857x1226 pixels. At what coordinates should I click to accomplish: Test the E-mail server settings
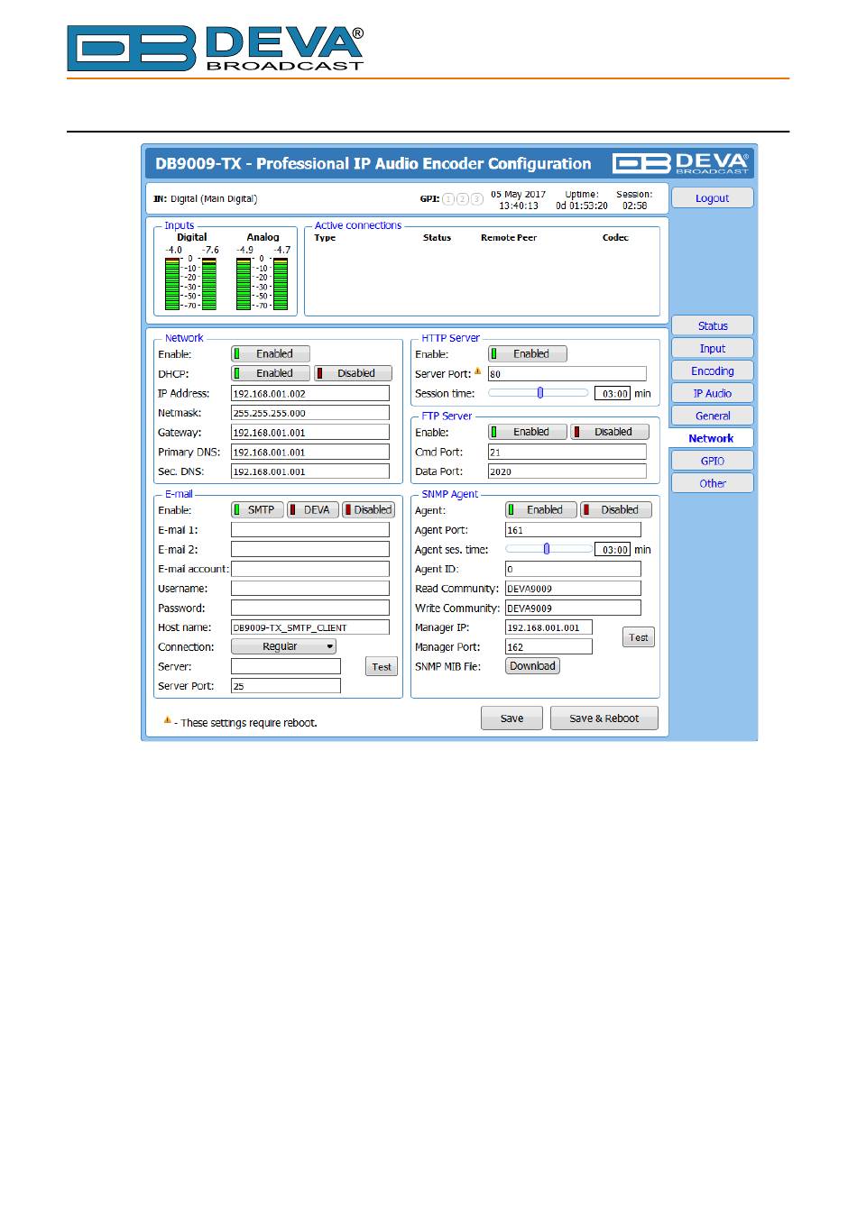point(382,667)
